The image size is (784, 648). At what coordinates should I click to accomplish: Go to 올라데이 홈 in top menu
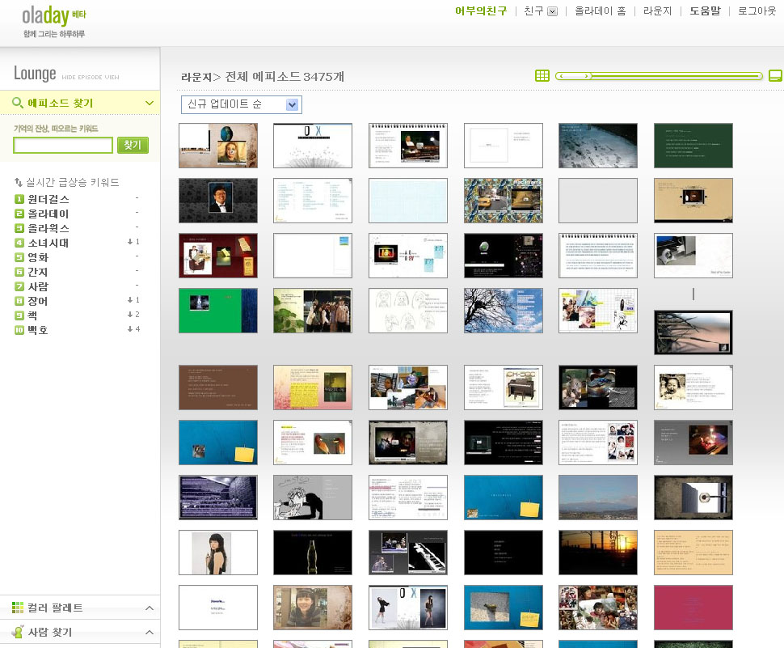tap(600, 11)
